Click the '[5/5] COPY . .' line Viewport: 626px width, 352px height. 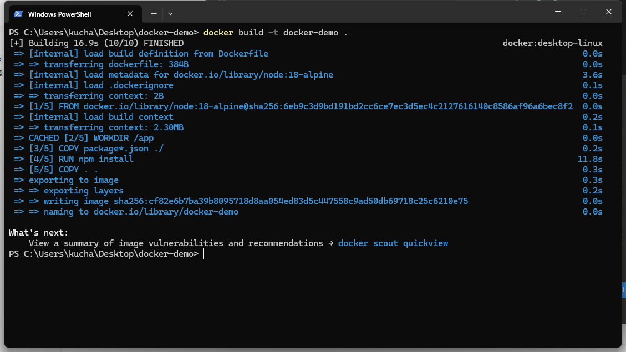click(x=56, y=170)
